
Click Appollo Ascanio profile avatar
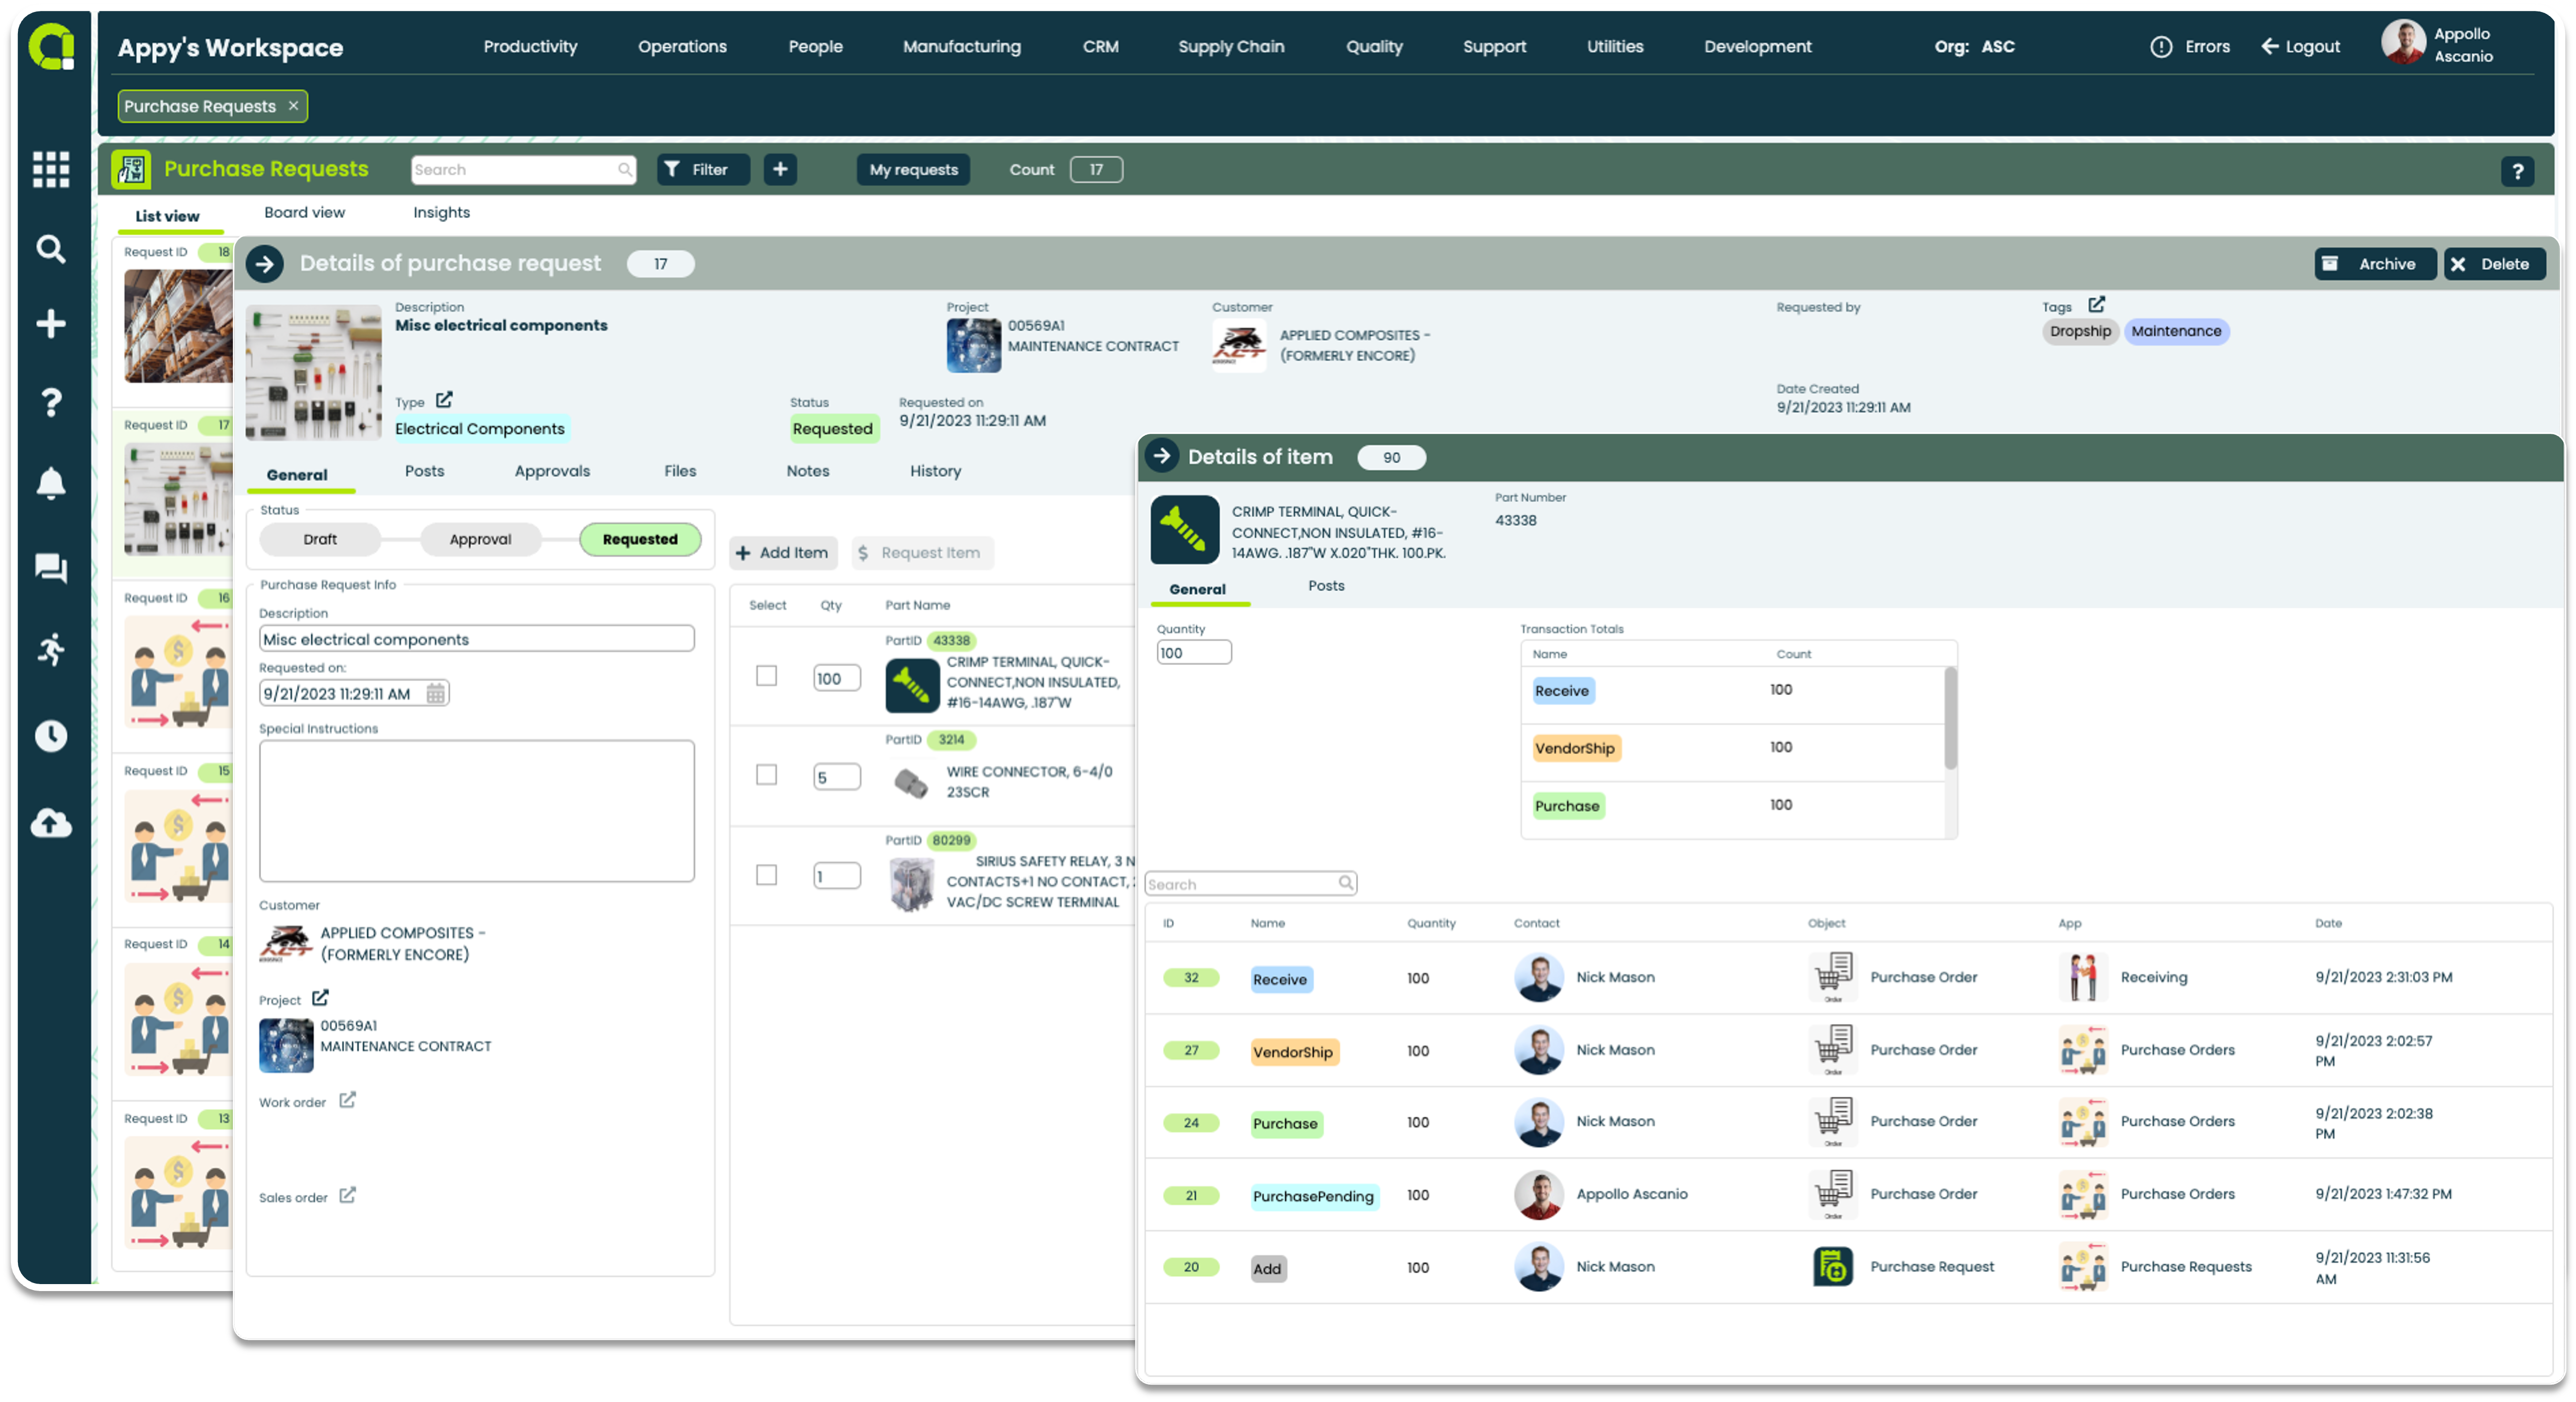point(2403,43)
